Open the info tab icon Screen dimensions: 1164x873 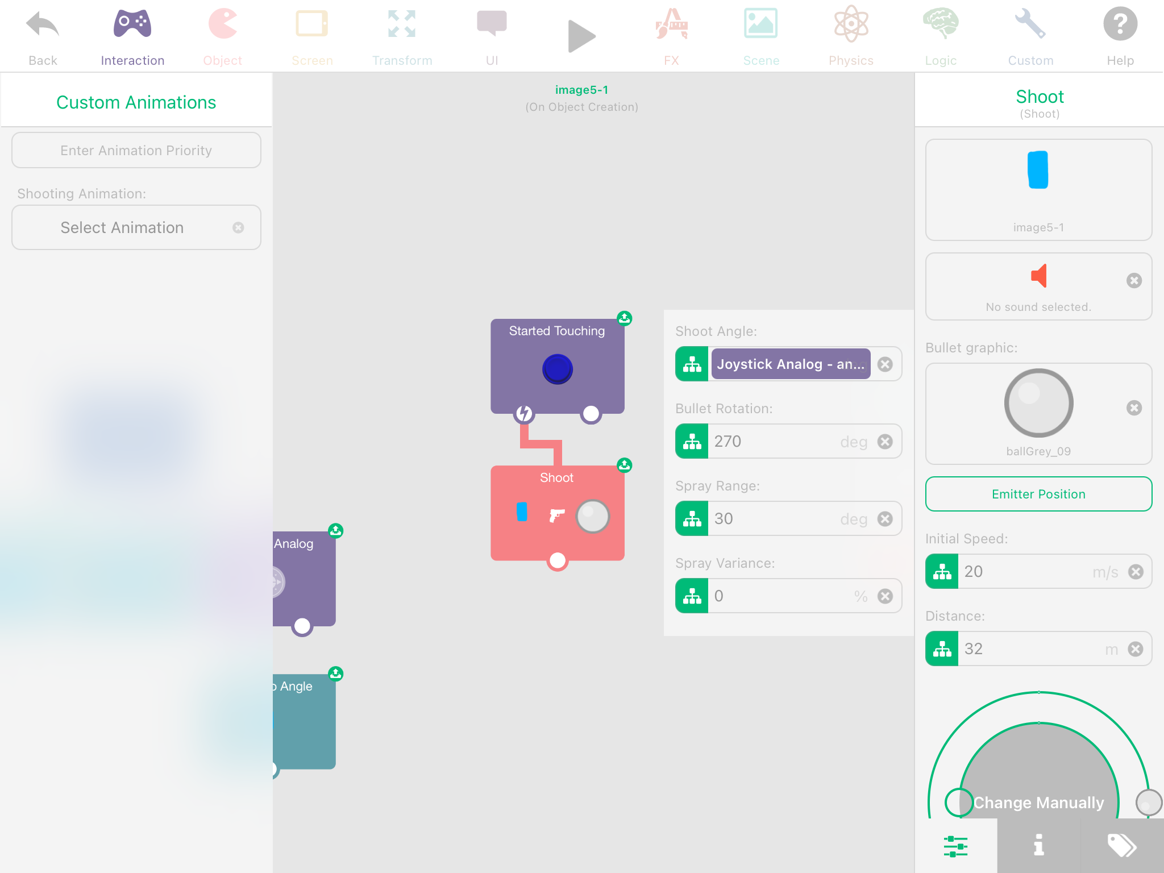[1038, 845]
